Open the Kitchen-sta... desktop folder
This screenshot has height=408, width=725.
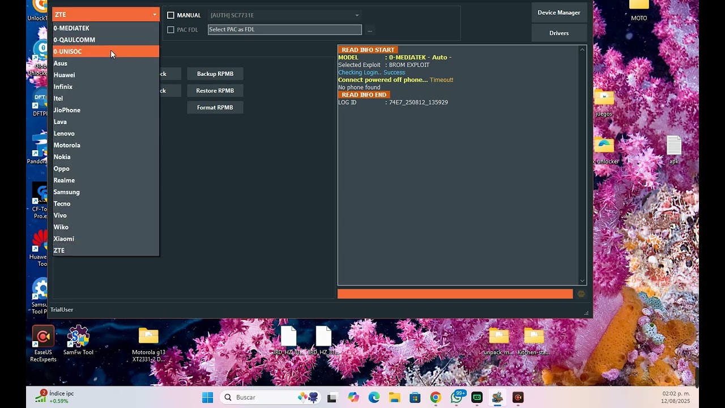point(534,341)
